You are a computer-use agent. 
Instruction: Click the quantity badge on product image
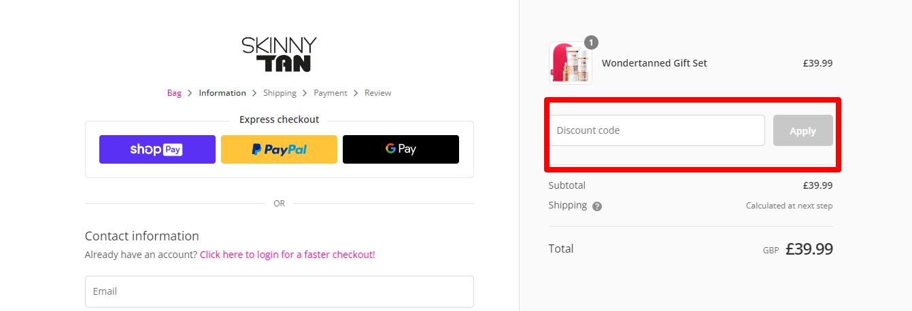tap(591, 43)
